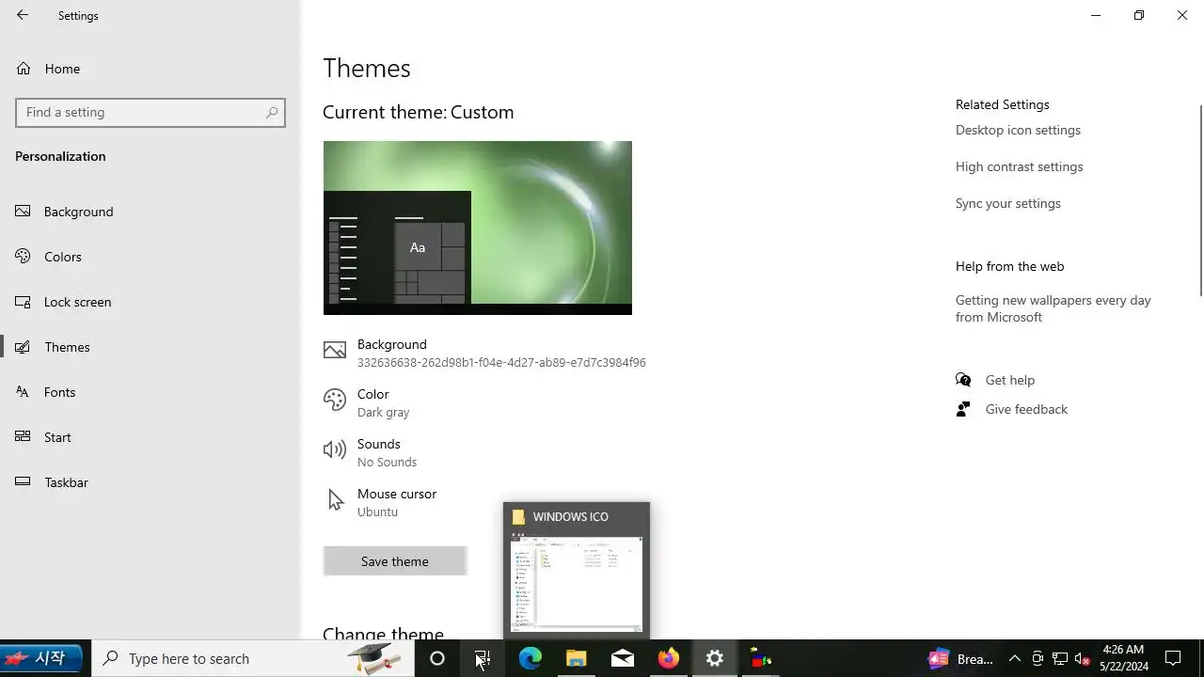Minimize the Settings window
Viewport: 1204px width, 677px height.
click(1096, 15)
